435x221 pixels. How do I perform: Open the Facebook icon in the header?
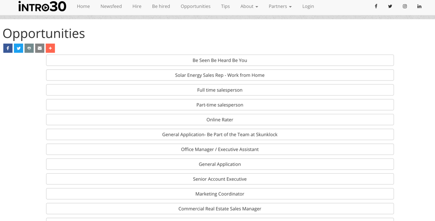coord(376,6)
